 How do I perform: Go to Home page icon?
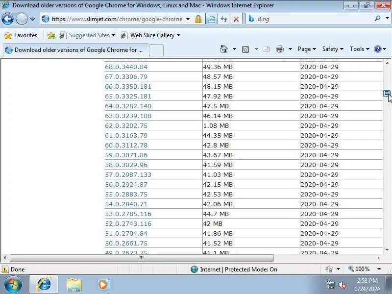tap(224, 49)
